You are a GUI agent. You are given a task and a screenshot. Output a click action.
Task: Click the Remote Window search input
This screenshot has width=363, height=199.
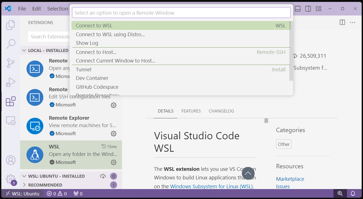click(181, 13)
